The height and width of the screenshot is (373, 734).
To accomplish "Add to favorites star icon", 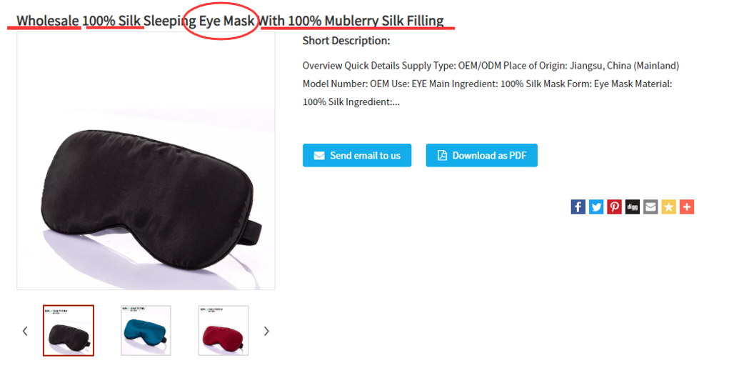I will point(668,207).
